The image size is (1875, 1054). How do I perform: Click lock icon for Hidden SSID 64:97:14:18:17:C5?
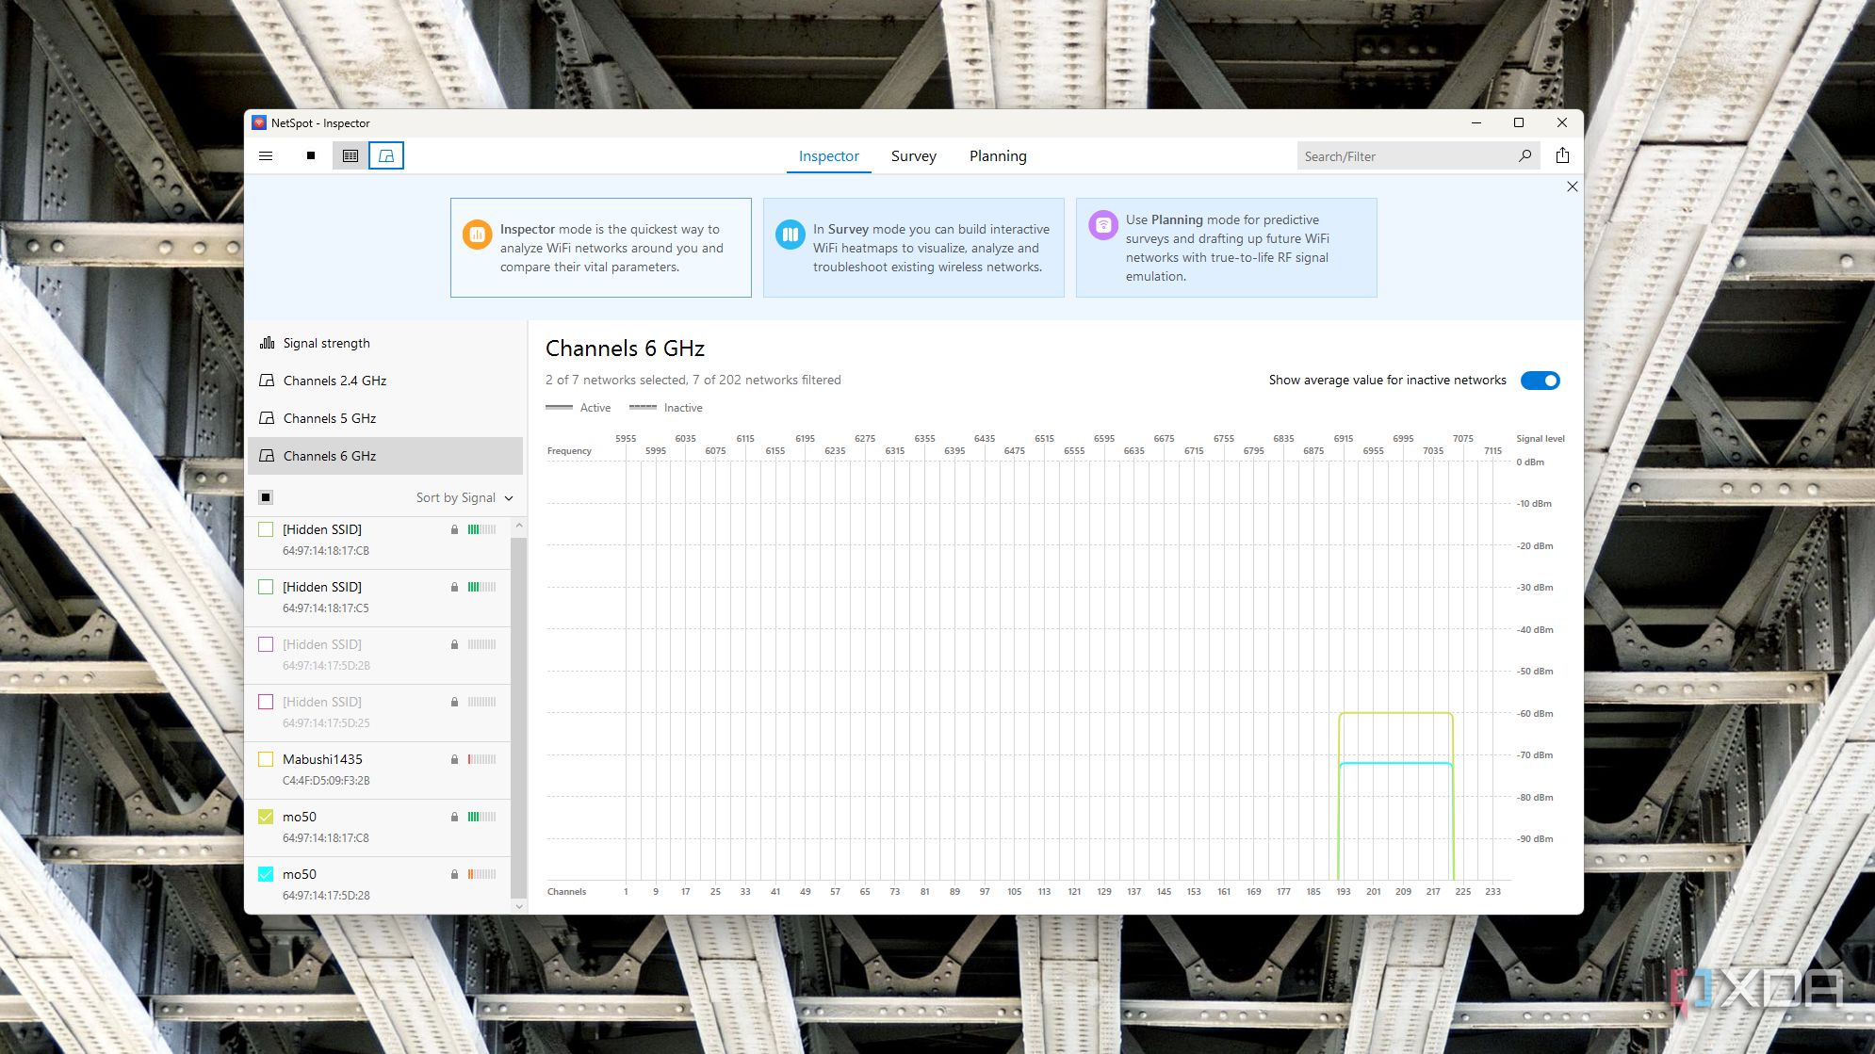point(454,588)
